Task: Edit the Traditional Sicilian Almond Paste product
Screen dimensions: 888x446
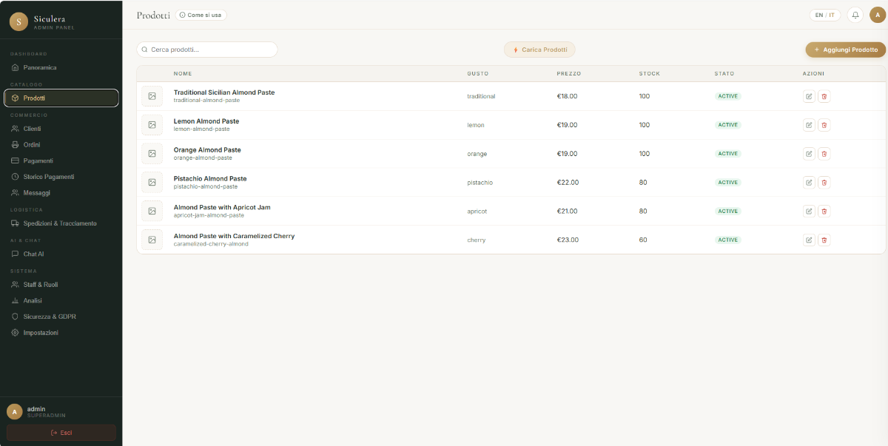Action: point(809,96)
